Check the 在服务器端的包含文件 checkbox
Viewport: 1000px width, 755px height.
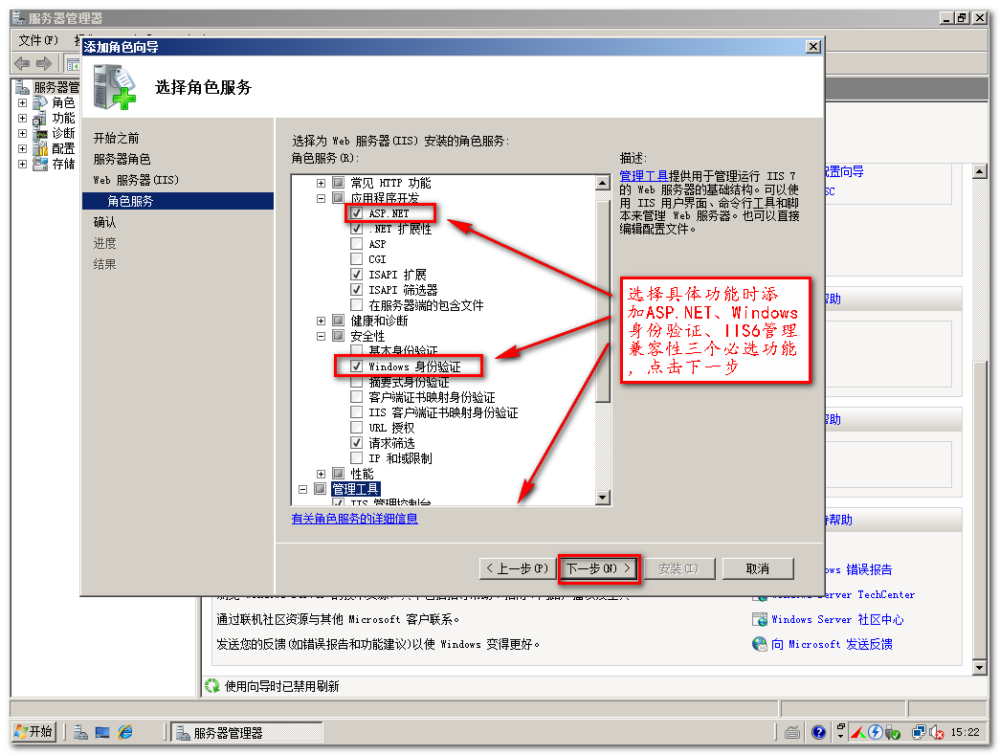(357, 305)
